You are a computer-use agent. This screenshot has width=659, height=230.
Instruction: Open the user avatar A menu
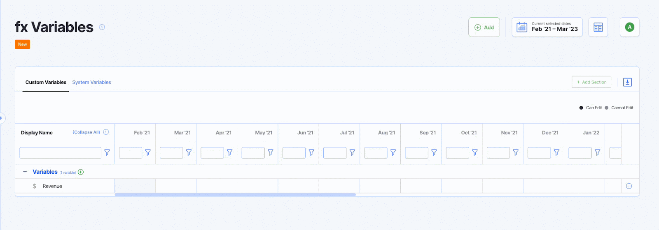click(629, 28)
